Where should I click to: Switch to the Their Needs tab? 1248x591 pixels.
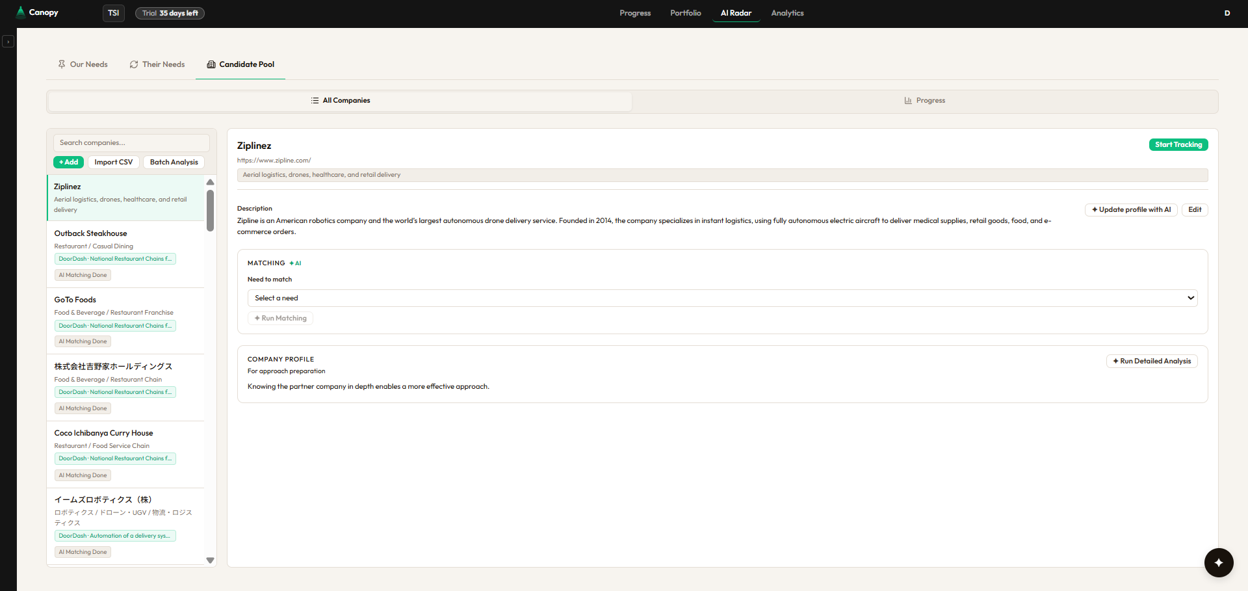point(157,64)
